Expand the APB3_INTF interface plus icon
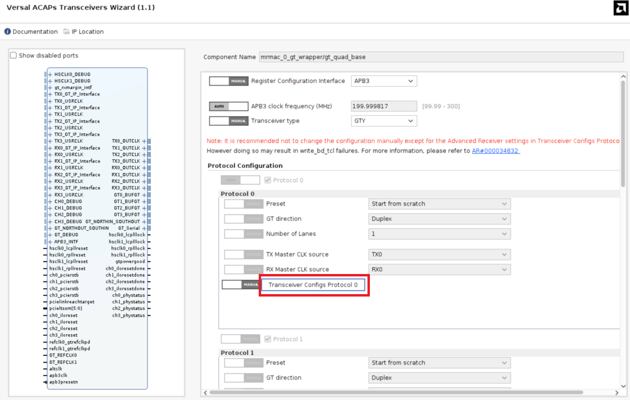The image size is (630, 400). (50, 241)
